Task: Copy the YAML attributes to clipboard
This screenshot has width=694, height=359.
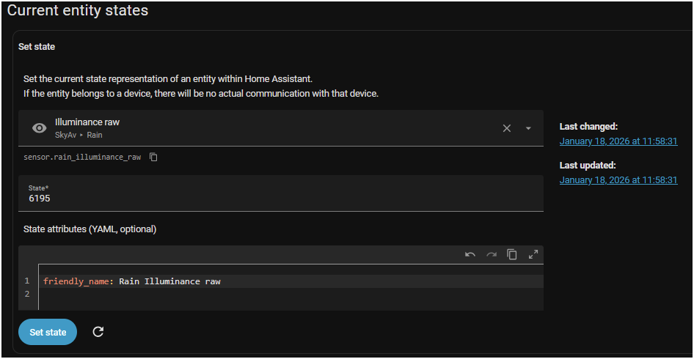Action: pyautogui.click(x=512, y=254)
